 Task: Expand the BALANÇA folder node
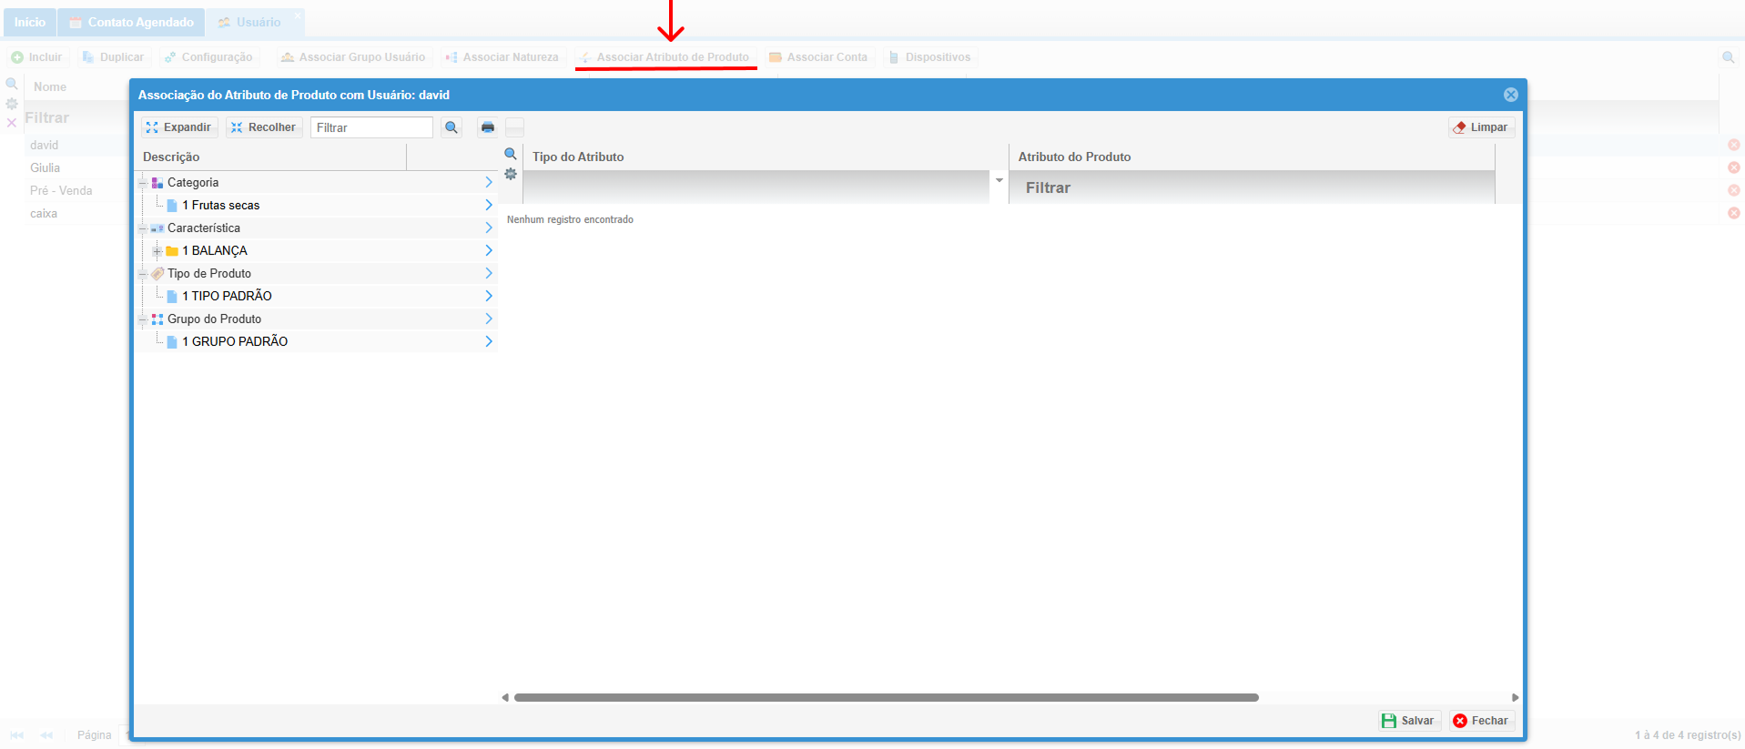157,251
